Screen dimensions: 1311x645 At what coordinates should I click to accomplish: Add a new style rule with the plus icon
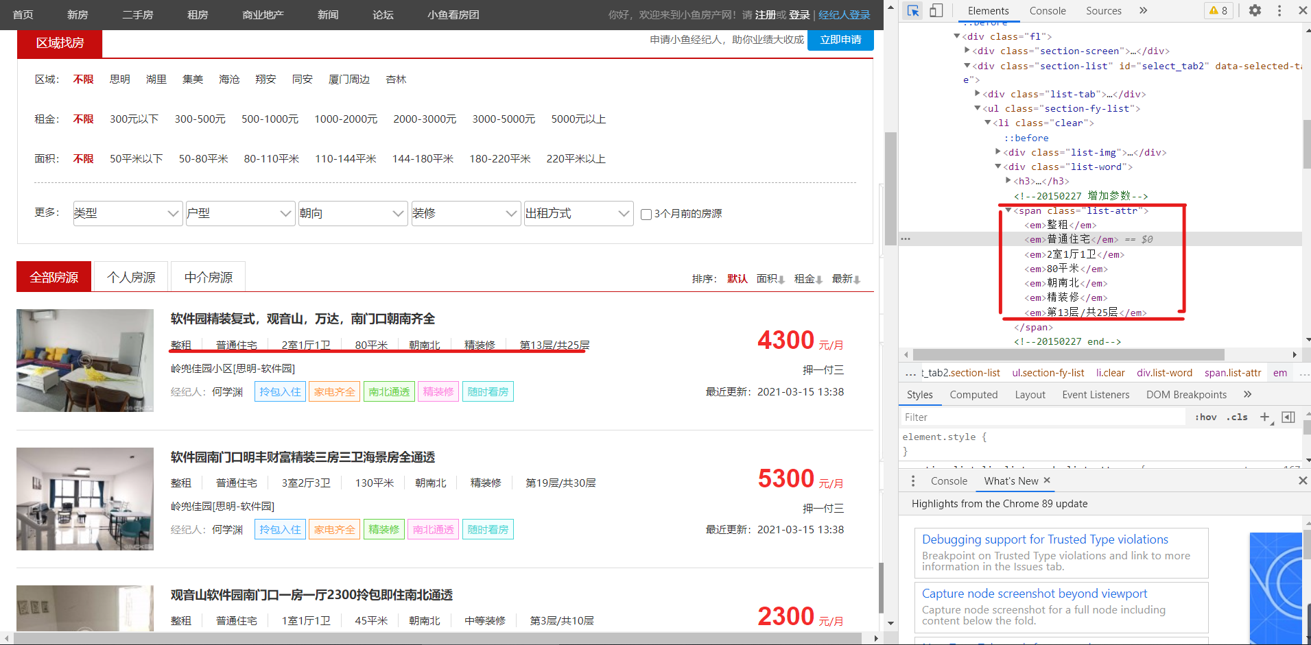1266,417
